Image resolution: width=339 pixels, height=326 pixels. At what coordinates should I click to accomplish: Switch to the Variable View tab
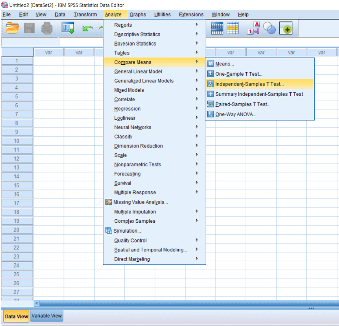(46, 316)
